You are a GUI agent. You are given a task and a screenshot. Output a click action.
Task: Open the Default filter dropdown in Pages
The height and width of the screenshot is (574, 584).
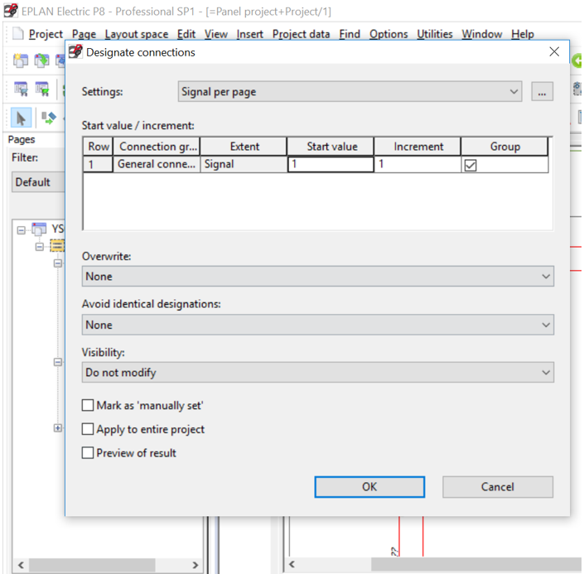38,181
